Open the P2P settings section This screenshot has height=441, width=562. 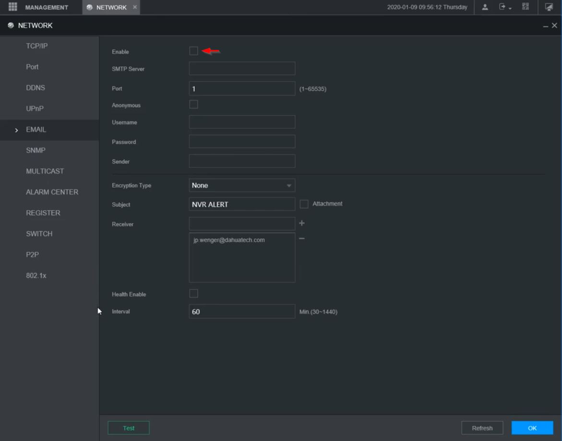(32, 255)
